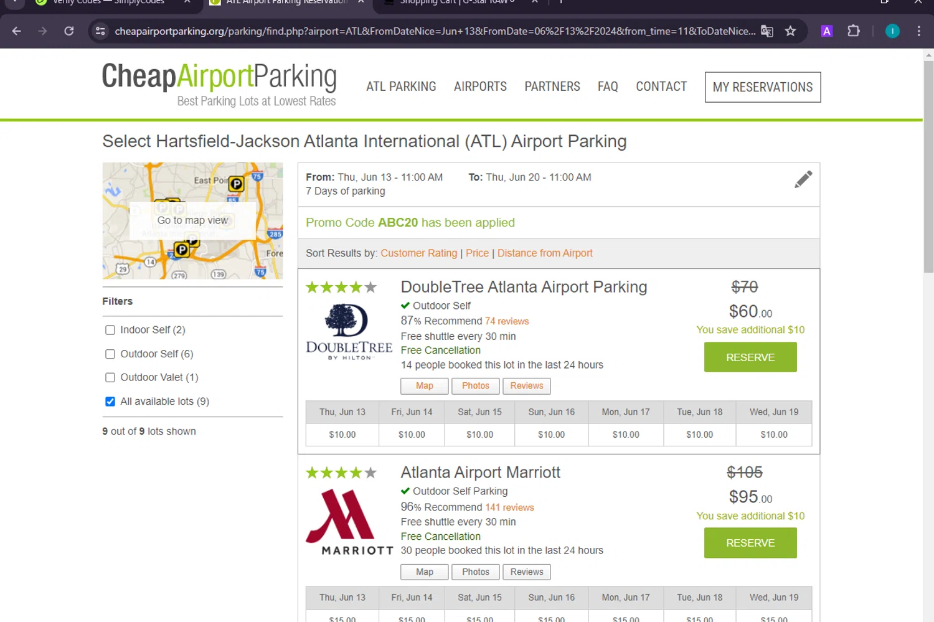
Task: Uncheck All available lots filter
Action: point(110,402)
